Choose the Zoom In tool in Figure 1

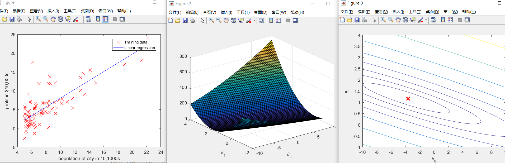pyautogui.click(x=38, y=19)
